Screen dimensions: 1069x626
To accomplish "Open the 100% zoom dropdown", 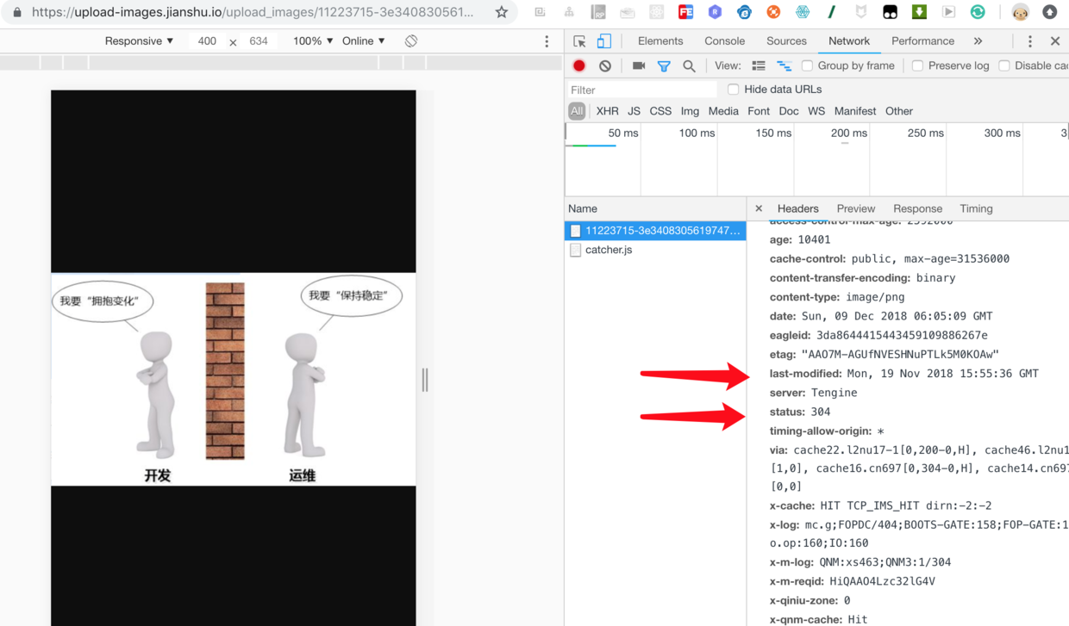I will 313,41.
